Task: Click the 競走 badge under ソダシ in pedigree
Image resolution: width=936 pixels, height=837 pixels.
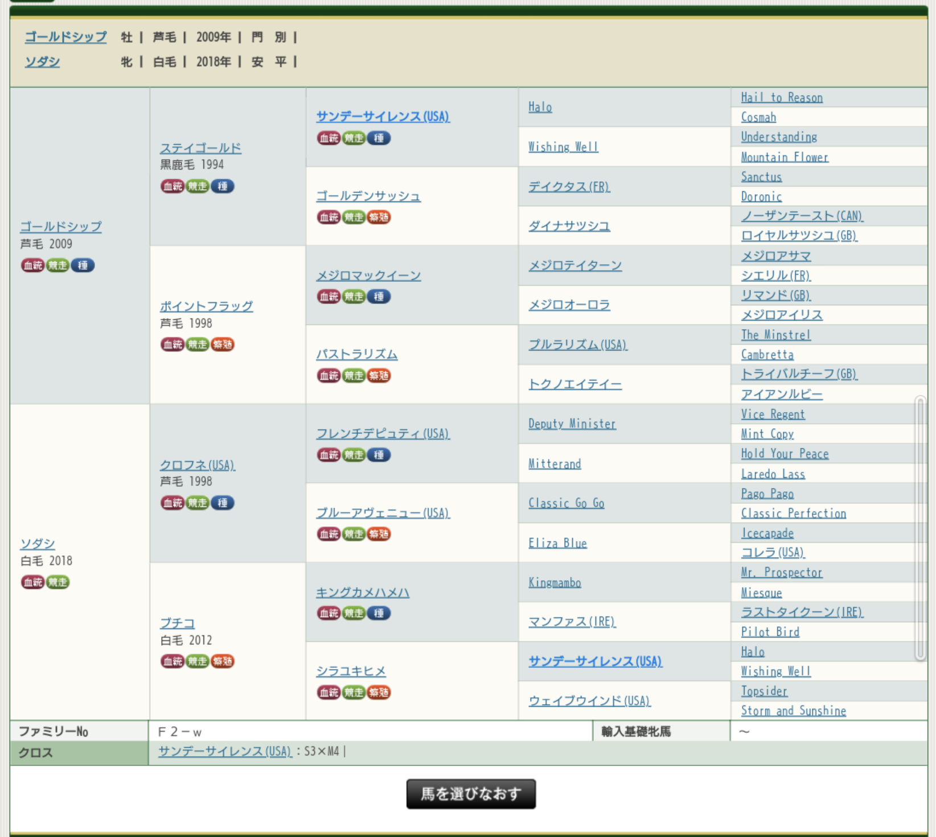Action: tap(58, 582)
